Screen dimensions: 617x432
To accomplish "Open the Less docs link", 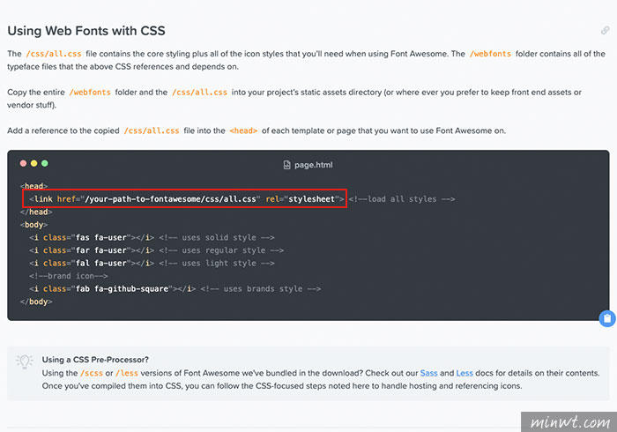I will (465, 373).
